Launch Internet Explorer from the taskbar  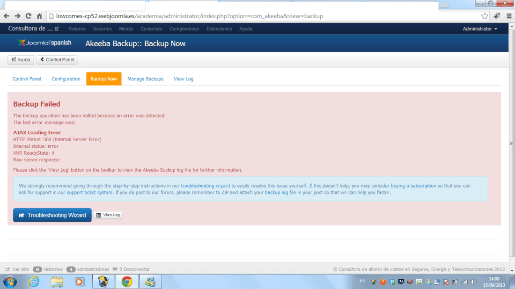[34, 282]
